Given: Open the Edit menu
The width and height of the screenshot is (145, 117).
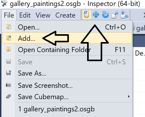Looking at the screenshot, I should (x=25, y=15).
